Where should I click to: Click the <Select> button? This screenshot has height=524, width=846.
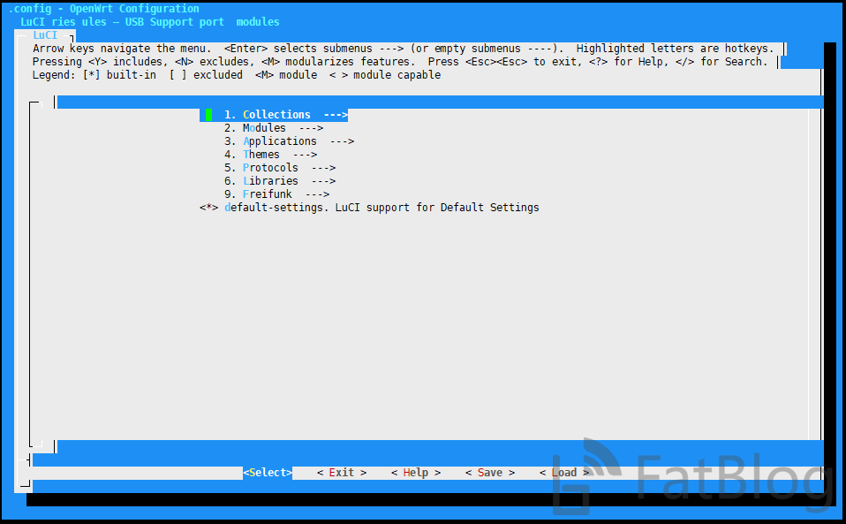point(268,472)
